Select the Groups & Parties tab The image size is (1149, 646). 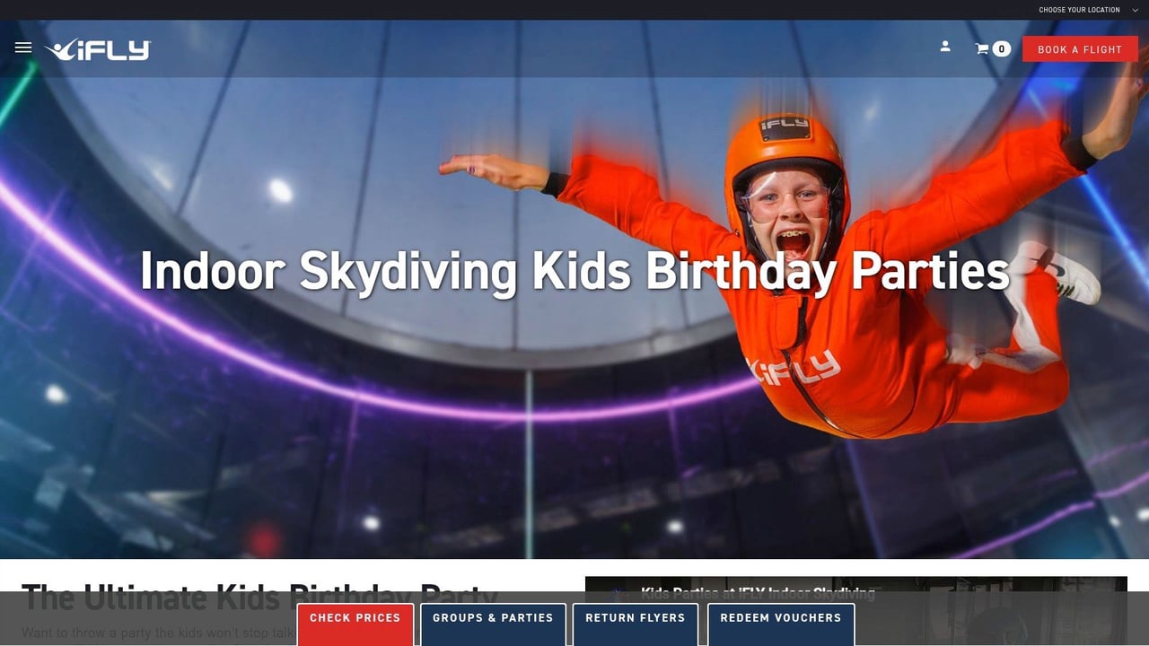[493, 624]
